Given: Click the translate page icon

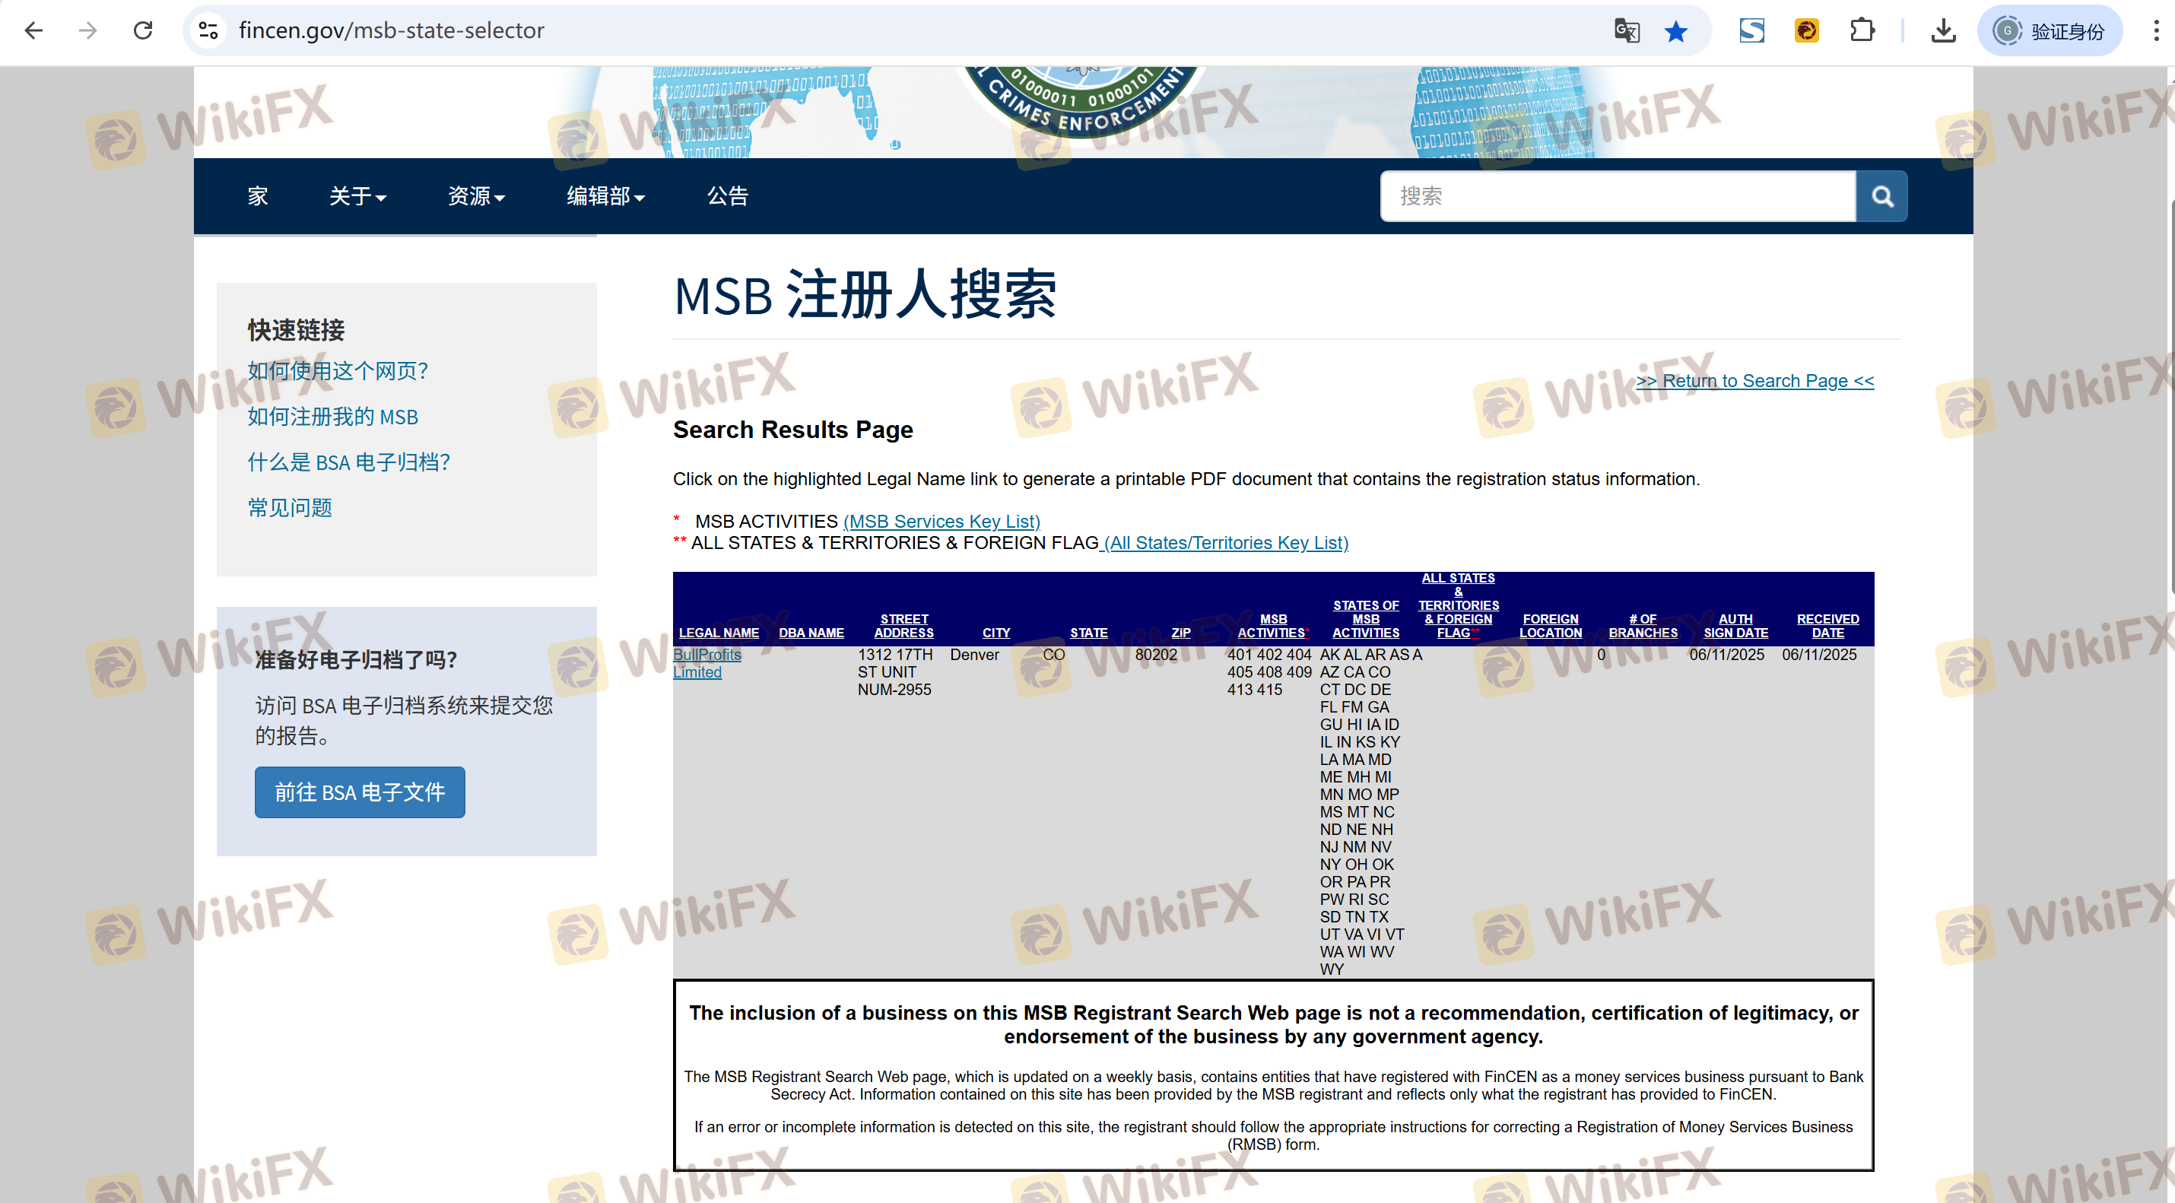Looking at the screenshot, I should tap(1626, 31).
